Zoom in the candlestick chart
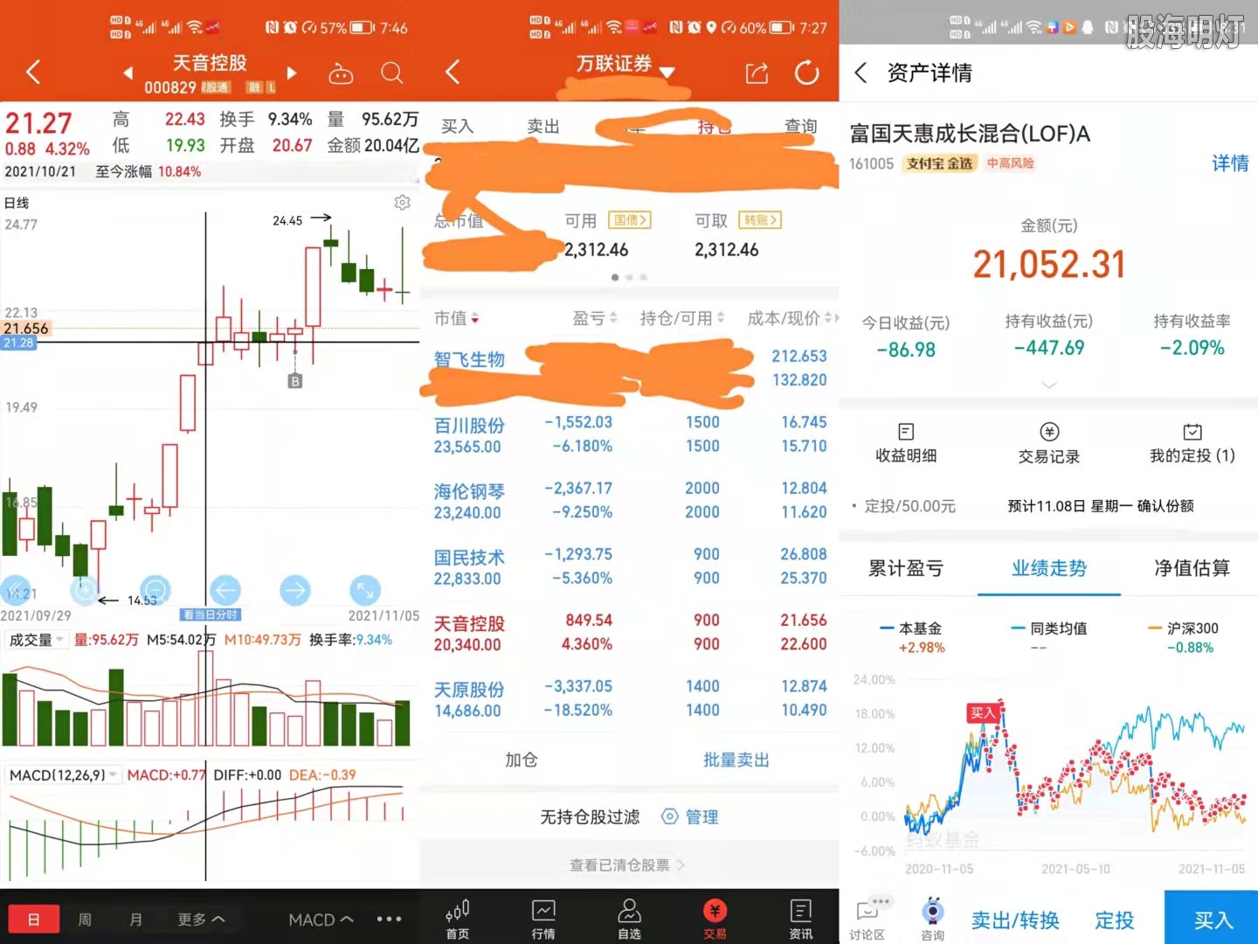Screen dimensions: 1258x944 click(85, 592)
